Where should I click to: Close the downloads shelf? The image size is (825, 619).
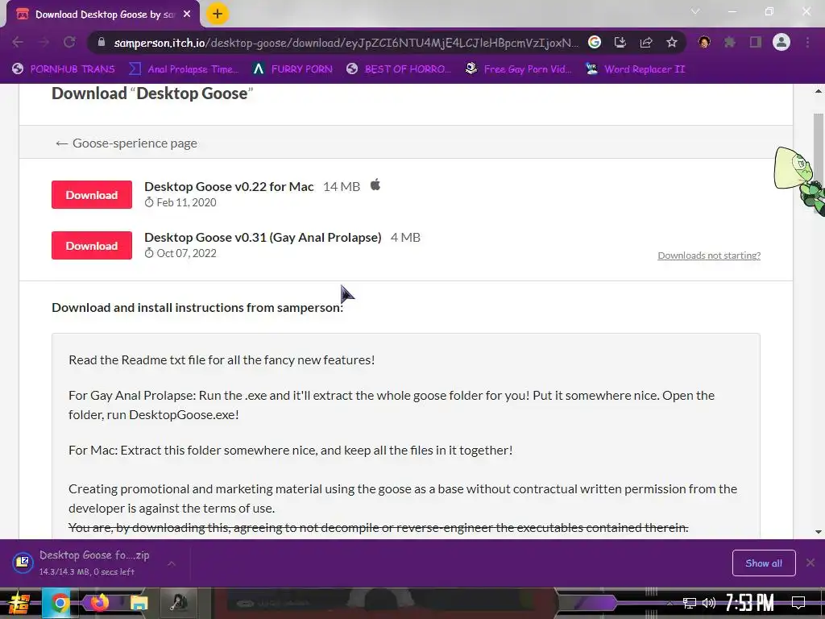(810, 563)
